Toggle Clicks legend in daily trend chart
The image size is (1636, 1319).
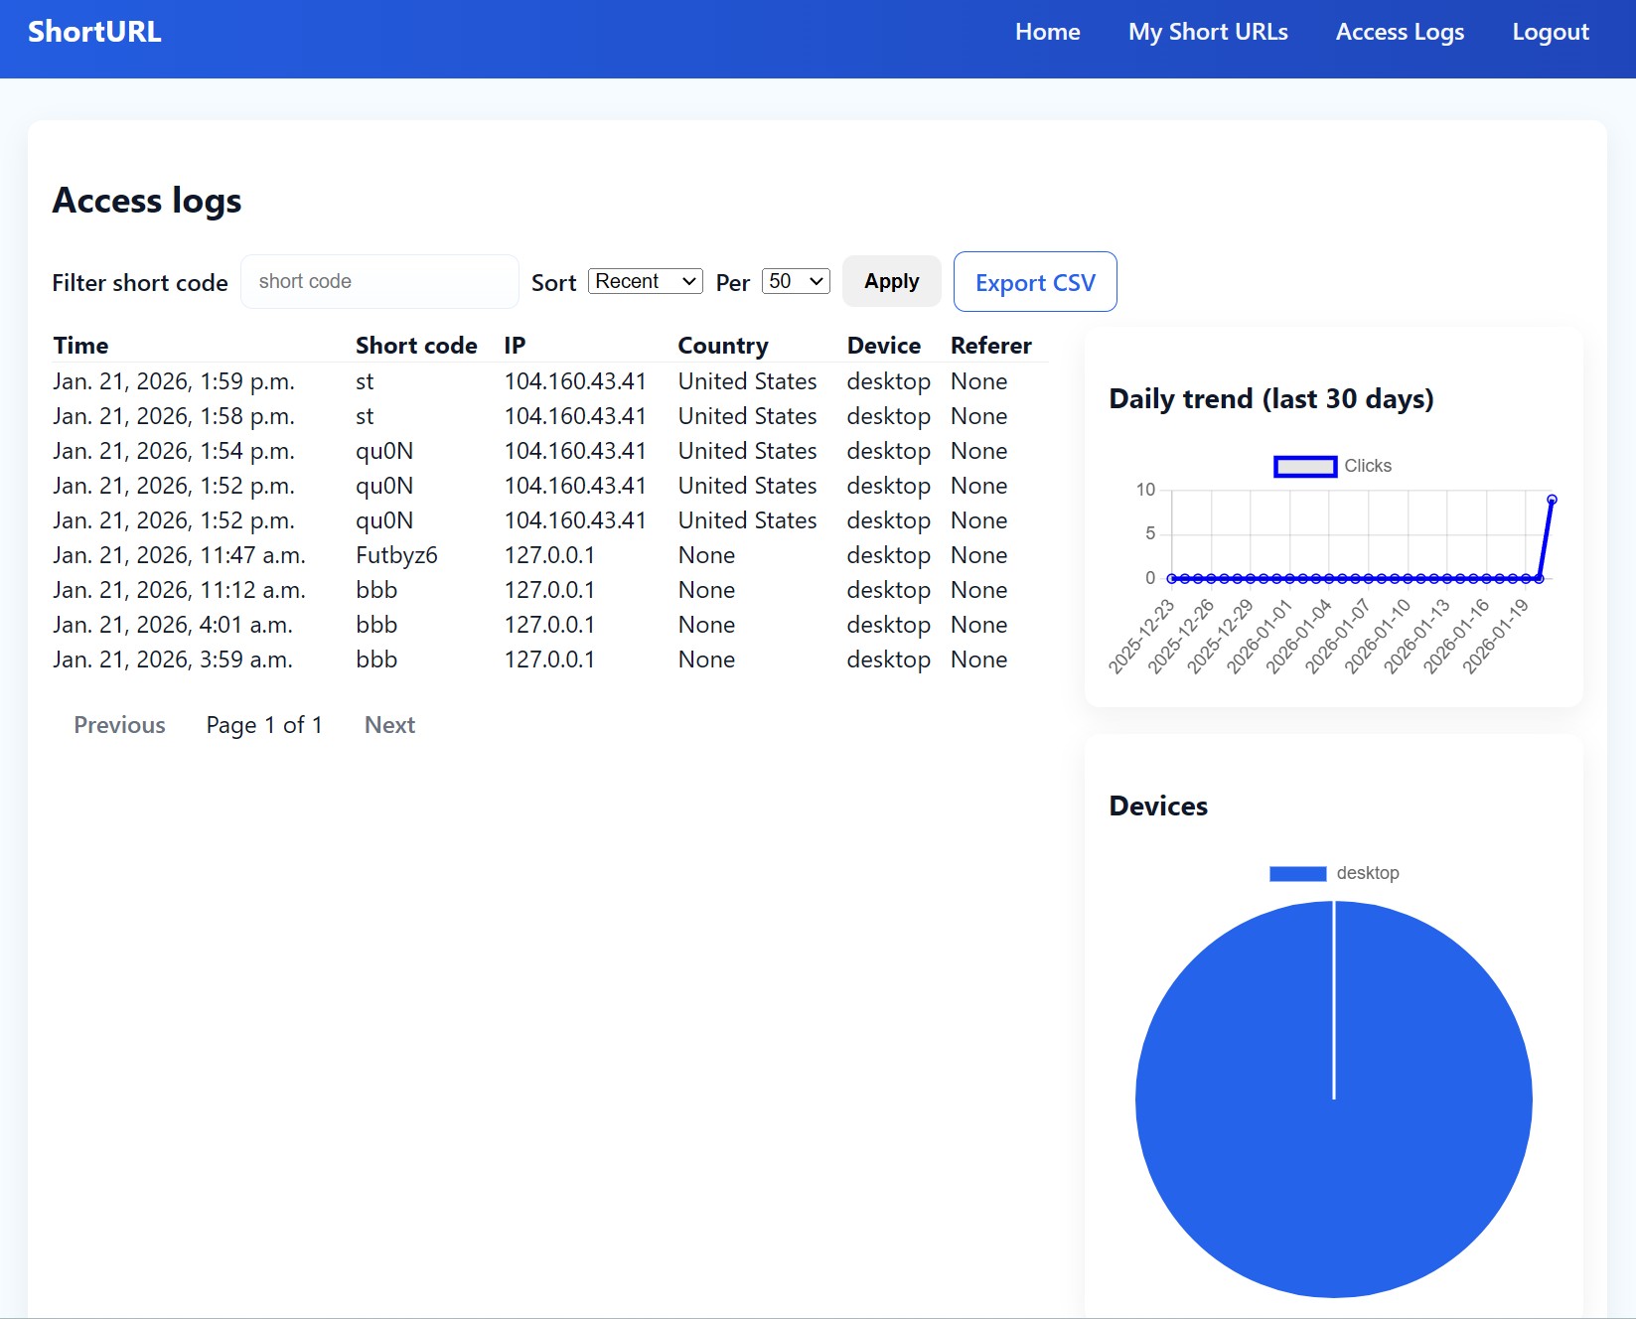coord(1333,466)
